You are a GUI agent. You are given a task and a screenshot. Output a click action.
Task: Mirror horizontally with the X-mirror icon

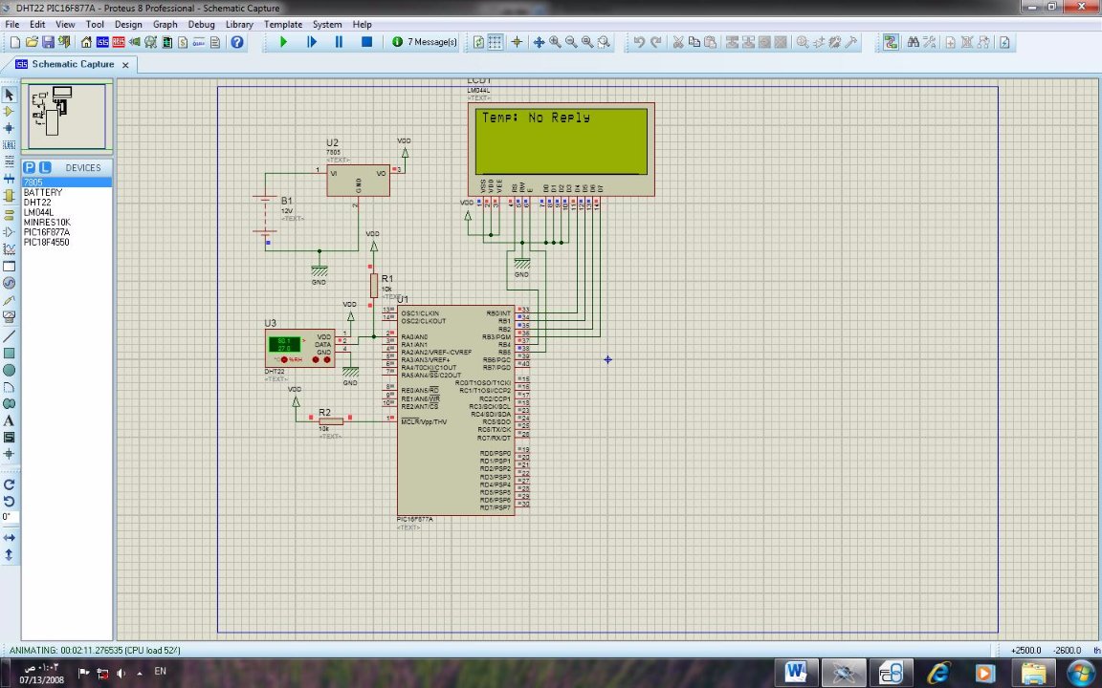tap(10, 538)
